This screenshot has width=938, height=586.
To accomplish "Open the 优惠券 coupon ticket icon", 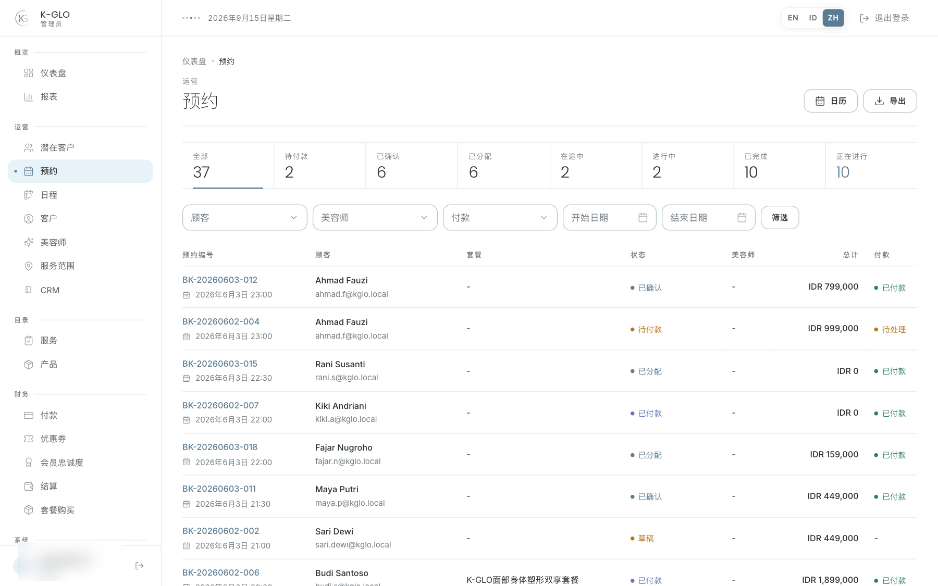I will [x=29, y=439].
